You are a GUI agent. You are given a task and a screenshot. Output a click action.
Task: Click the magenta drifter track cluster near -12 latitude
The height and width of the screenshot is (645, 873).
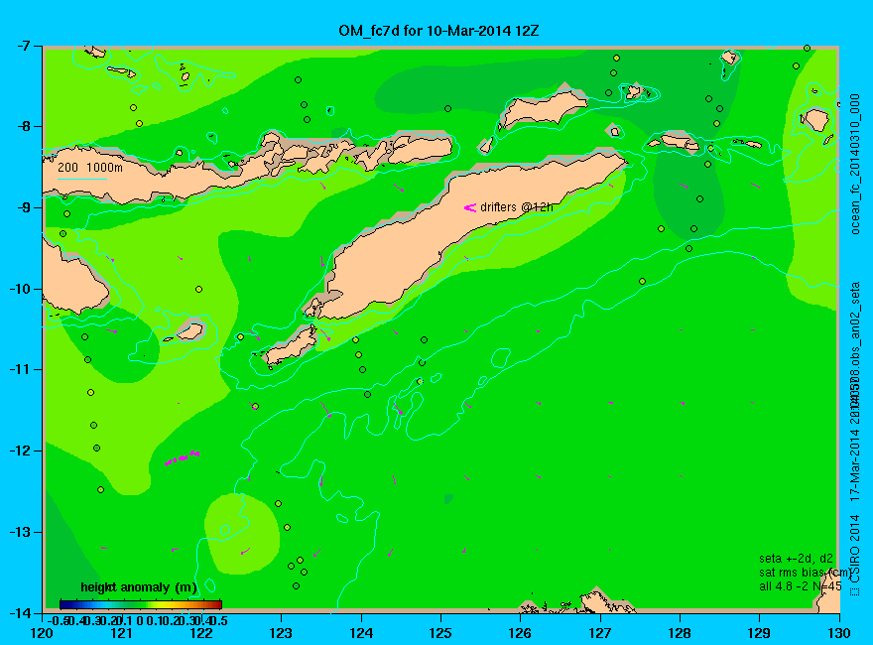[183, 458]
